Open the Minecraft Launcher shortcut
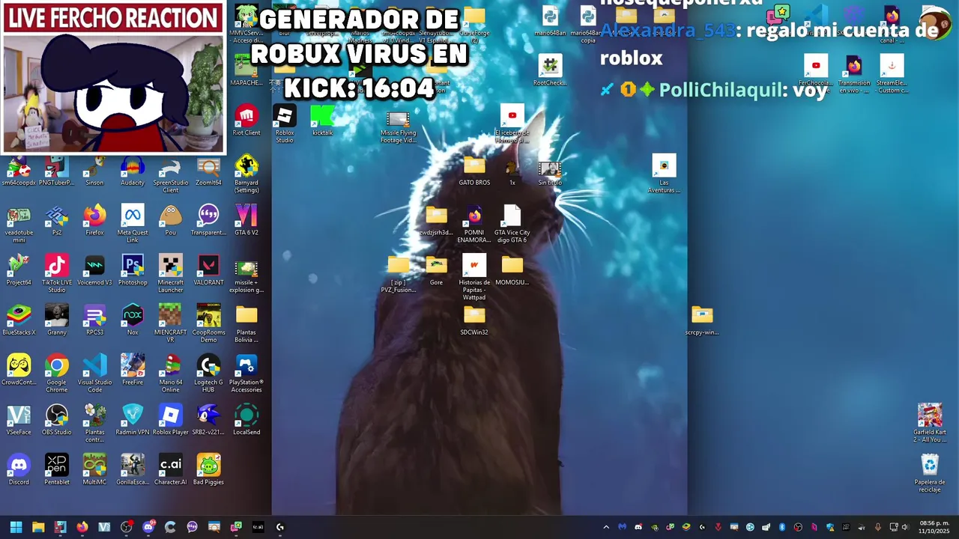959x539 pixels. coord(171,274)
